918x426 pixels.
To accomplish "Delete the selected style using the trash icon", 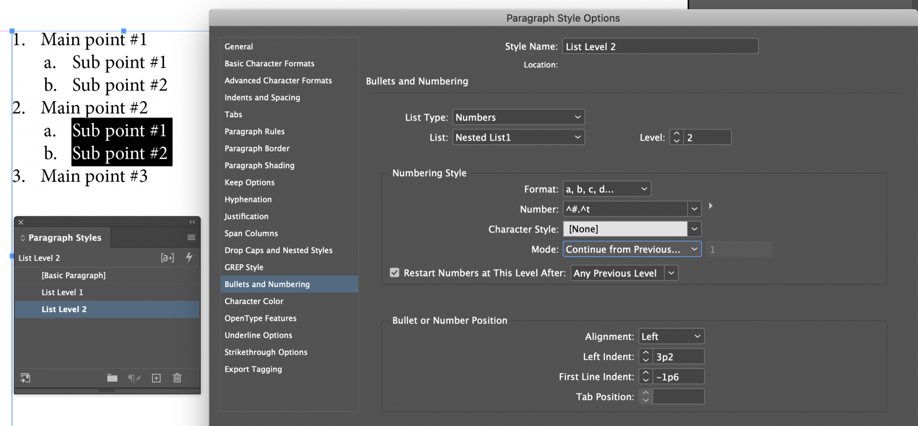I will tap(177, 378).
